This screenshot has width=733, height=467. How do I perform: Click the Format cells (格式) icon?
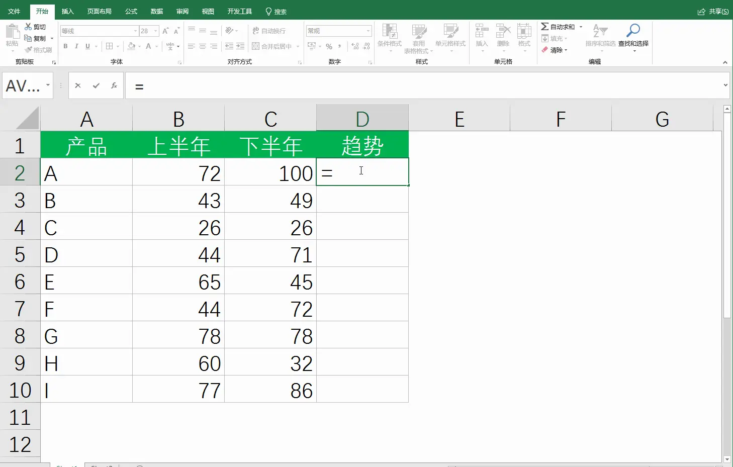click(x=524, y=31)
